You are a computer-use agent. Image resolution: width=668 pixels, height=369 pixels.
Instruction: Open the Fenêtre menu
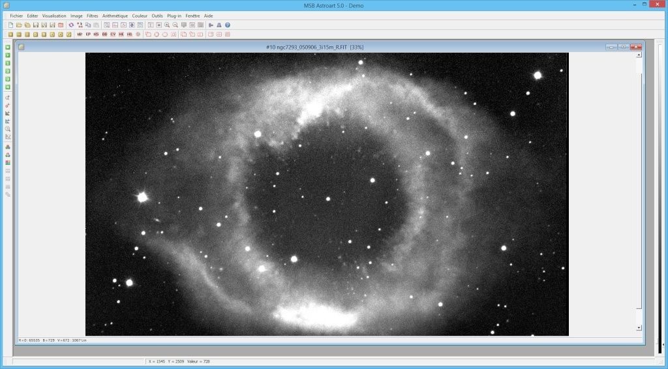(x=192, y=16)
